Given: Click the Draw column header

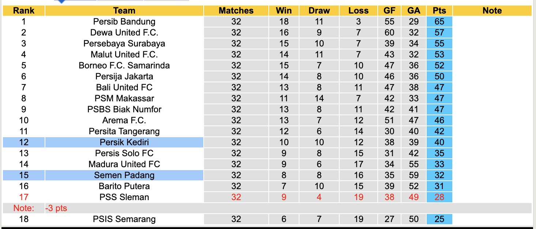Looking at the screenshot, I should [319, 11].
